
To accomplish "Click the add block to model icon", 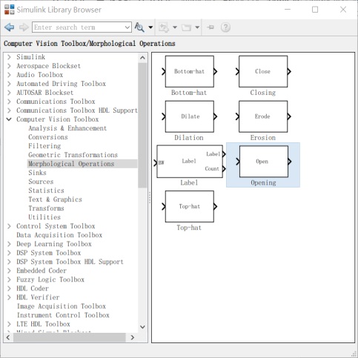I will coord(164,27).
